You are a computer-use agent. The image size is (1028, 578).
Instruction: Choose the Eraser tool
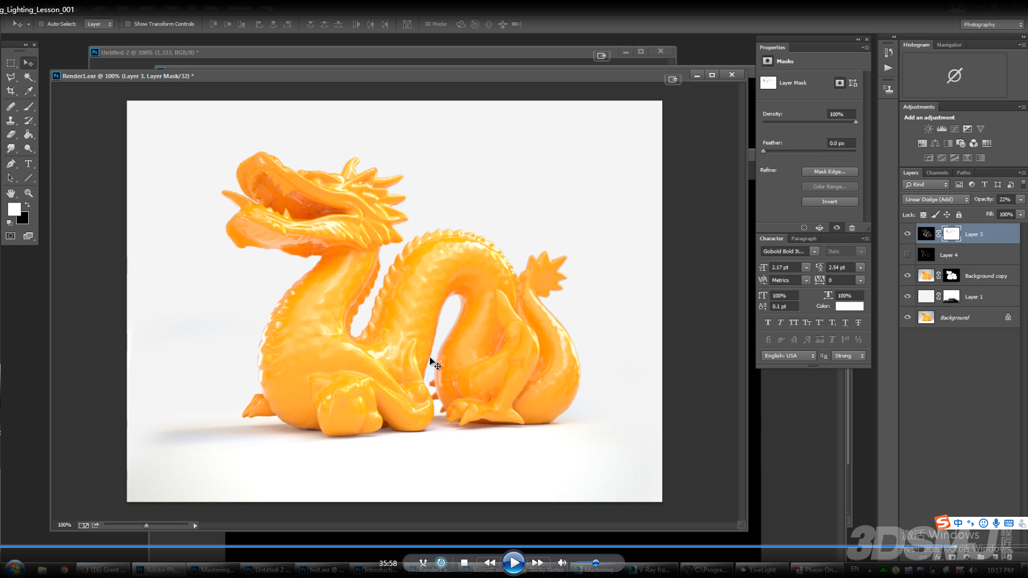pos(10,134)
